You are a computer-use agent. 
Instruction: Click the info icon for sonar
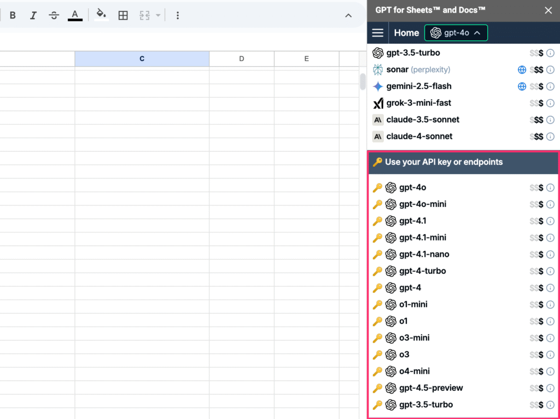550,69
